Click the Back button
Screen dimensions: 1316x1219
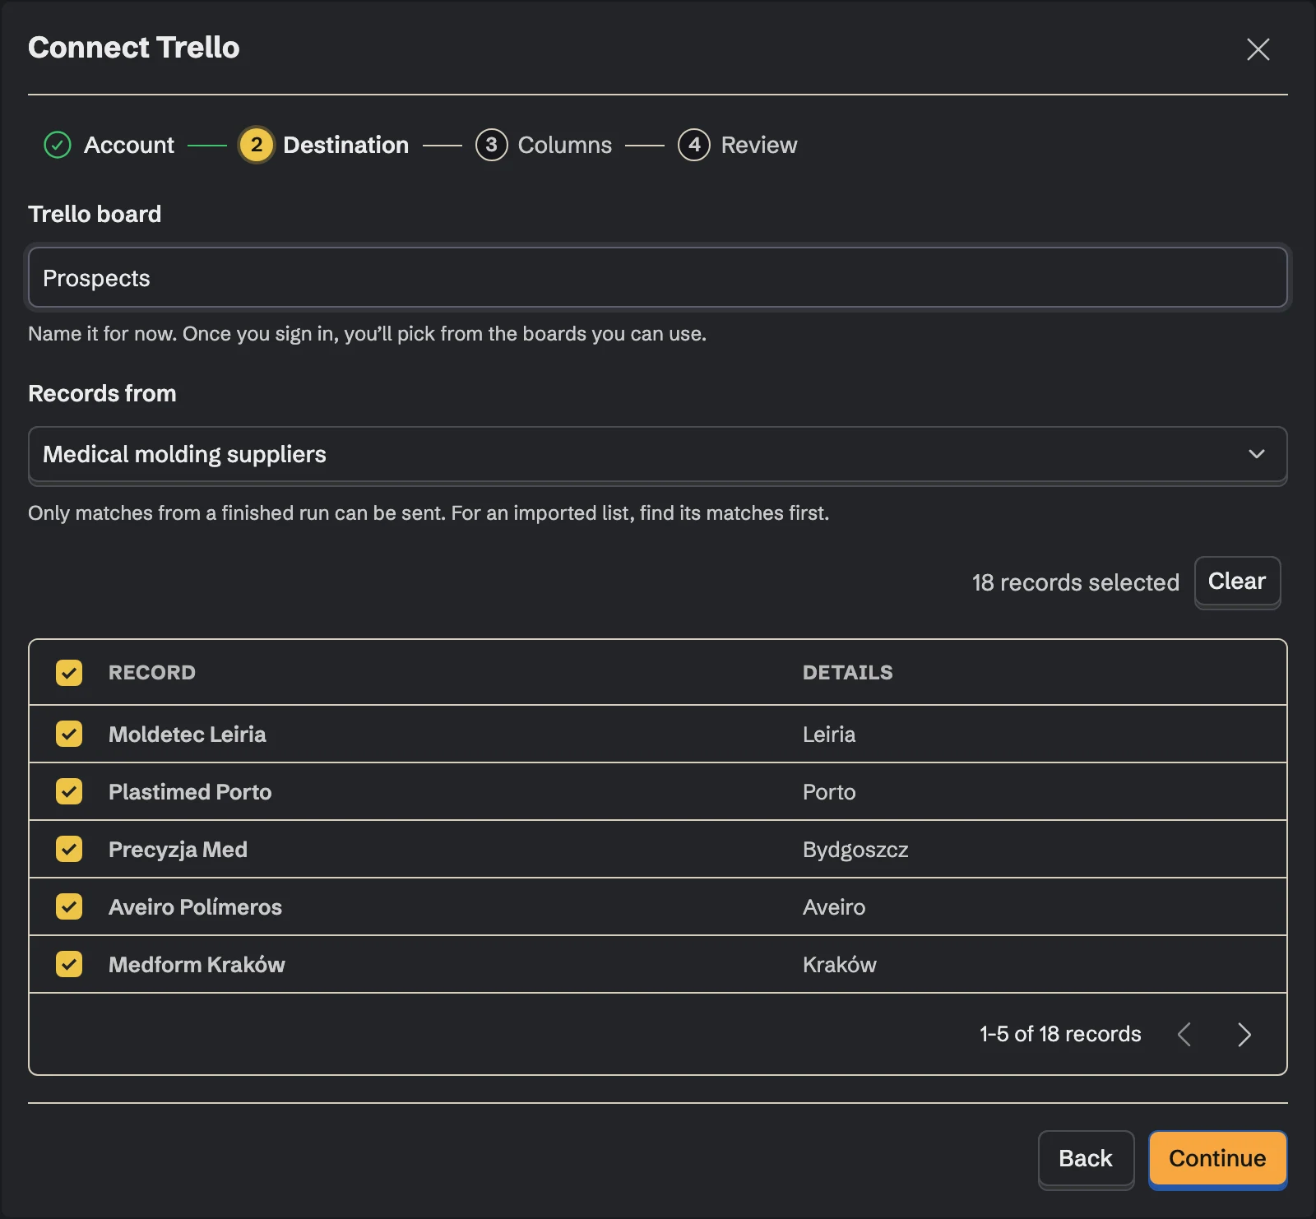coord(1086,1158)
